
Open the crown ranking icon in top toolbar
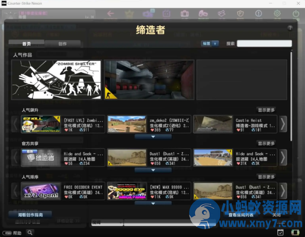coord(129,14)
